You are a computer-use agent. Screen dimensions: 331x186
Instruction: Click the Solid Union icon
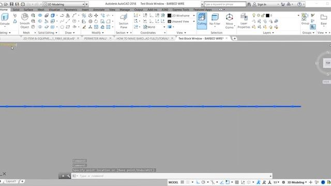[x=40, y=16]
